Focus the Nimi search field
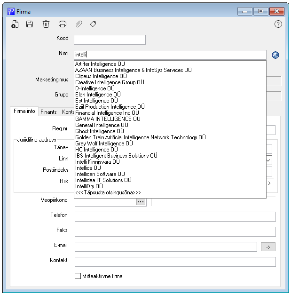This screenshot has height=295, width=291. click(170, 55)
